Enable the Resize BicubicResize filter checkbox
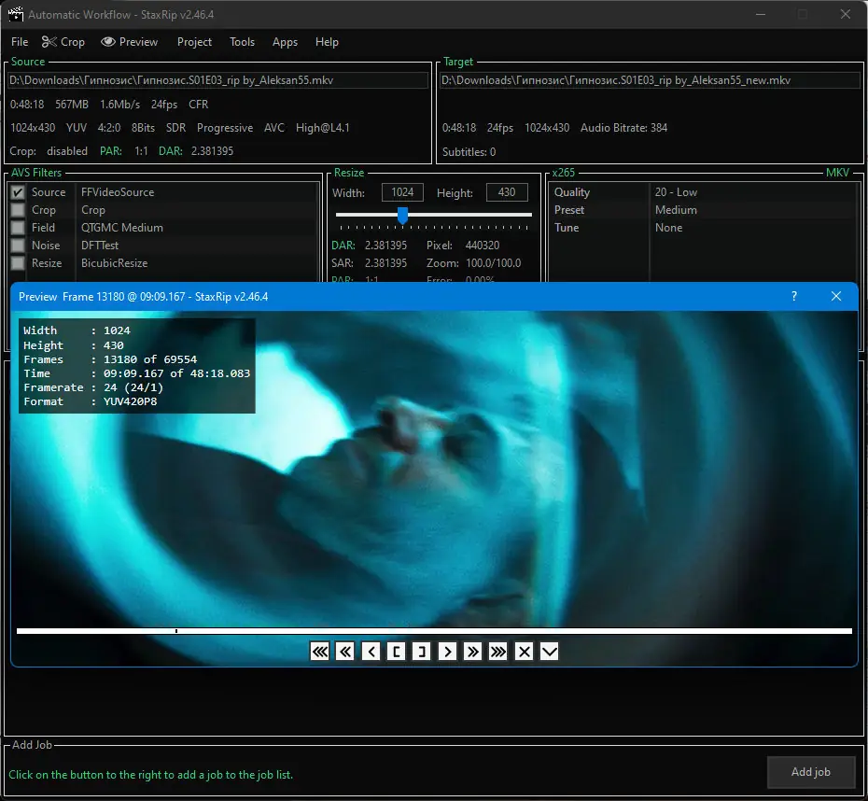This screenshot has height=801, width=868. (18, 263)
